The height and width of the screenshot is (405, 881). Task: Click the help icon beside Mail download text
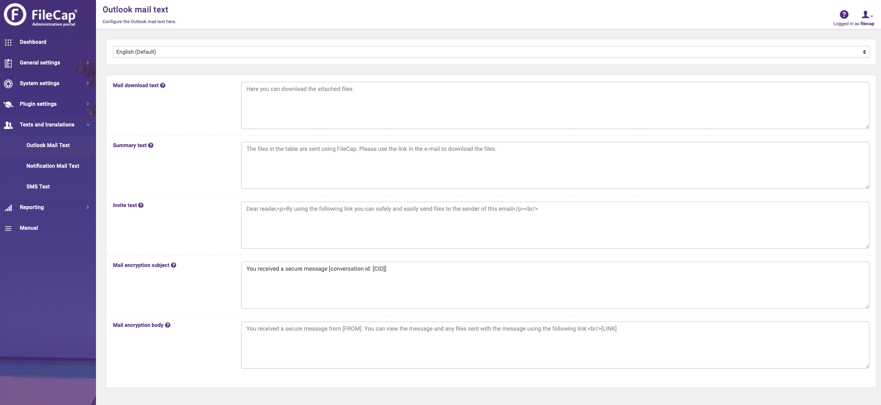pos(163,85)
